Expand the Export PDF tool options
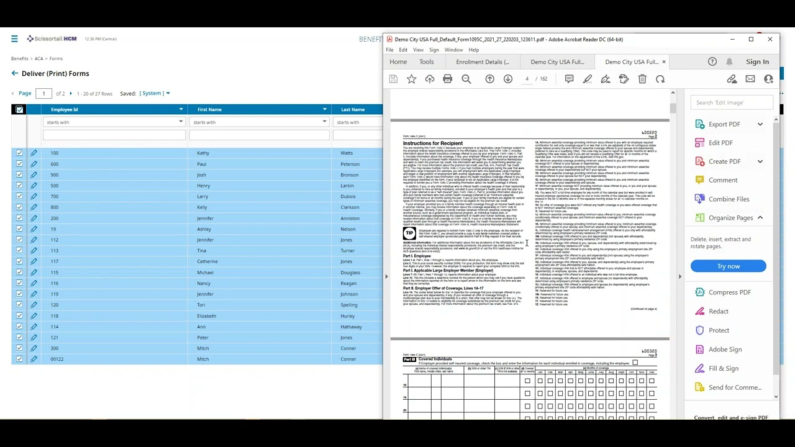This screenshot has height=447, width=795. click(x=760, y=124)
